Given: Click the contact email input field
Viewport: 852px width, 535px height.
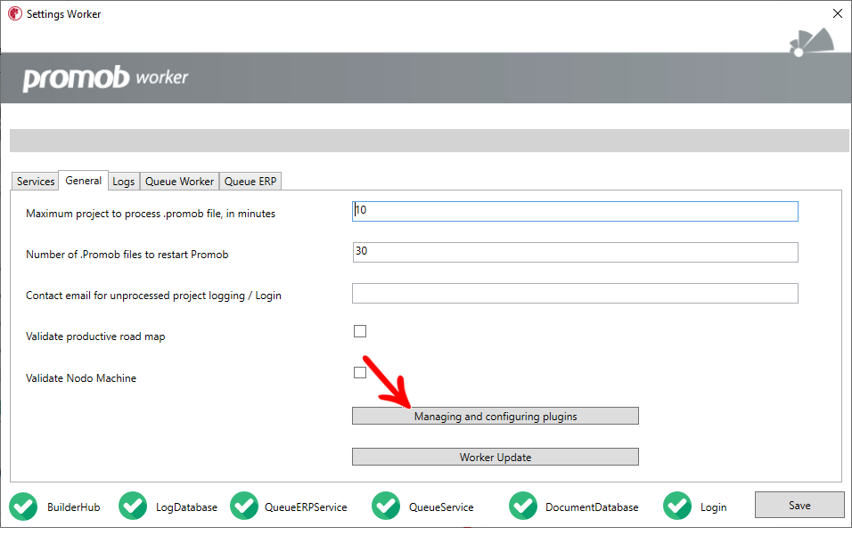Looking at the screenshot, I should (575, 294).
